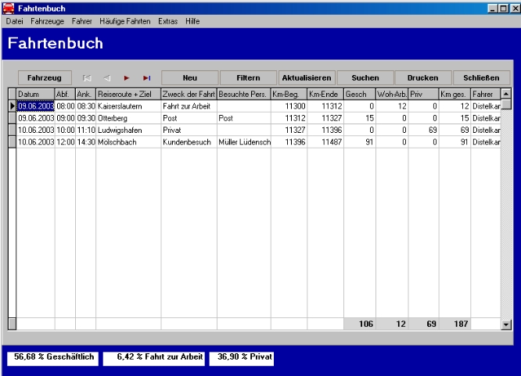Select row selector of the Mölschbach trip
This screenshot has width=521, height=376.
(12, 141)
